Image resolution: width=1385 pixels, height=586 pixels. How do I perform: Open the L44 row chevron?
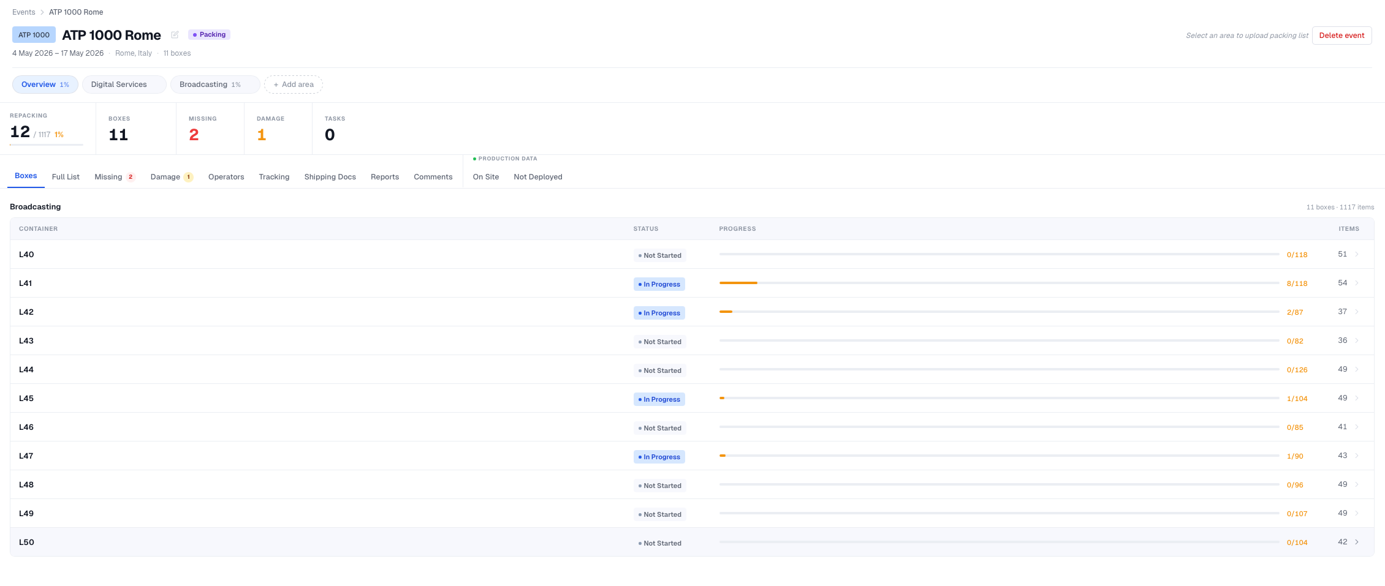coord(1357,369)
